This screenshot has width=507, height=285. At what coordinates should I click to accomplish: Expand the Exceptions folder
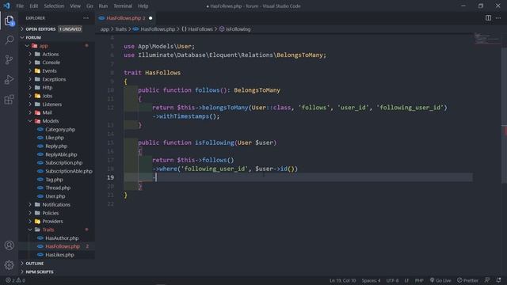tap(56, 79)
